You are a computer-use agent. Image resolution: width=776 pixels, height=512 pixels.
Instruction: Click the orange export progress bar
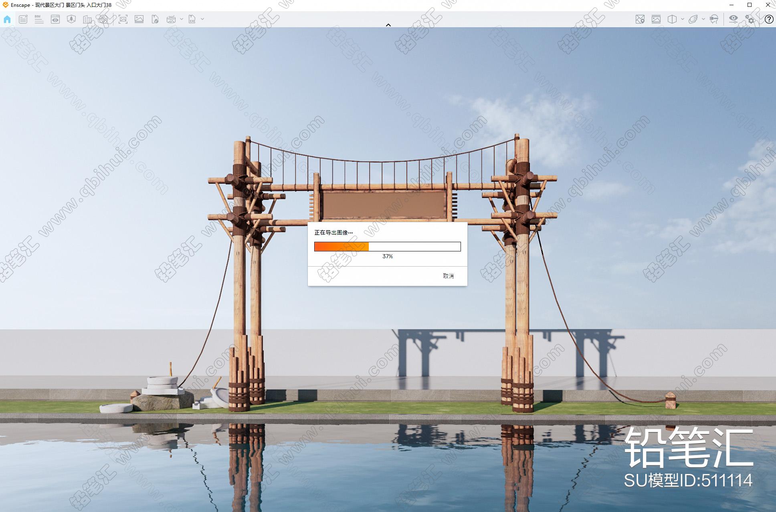[387, 247]
